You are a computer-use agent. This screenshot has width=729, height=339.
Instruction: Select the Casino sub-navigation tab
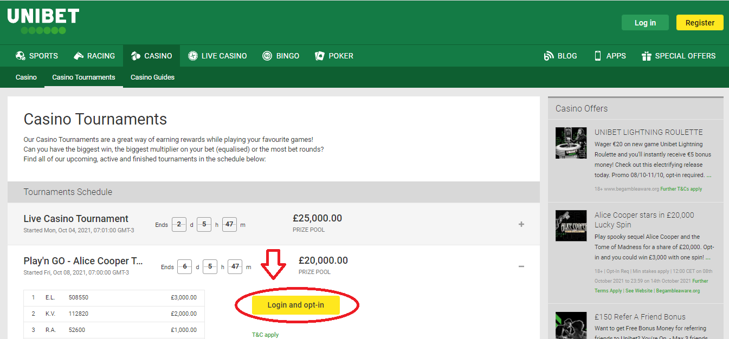(x=26, y=77)
